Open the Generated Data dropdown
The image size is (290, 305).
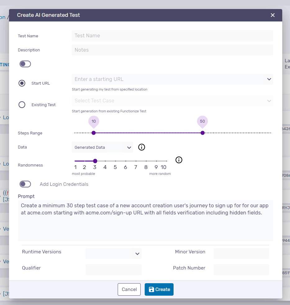click(102, 147)
